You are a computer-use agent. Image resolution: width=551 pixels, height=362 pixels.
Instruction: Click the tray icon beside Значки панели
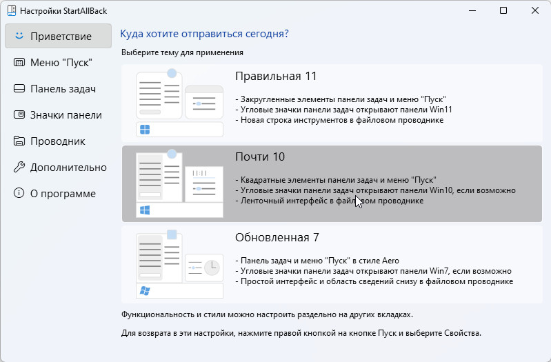(19, 114)
